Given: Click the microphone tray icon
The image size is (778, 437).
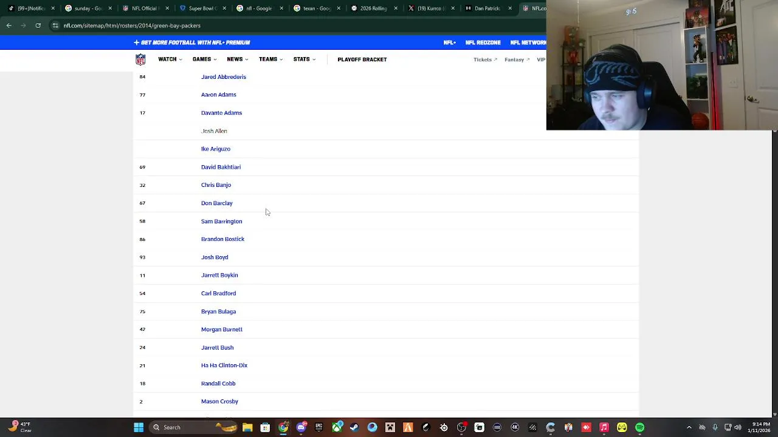Looking at the screenshot, I should click(715, 427).
